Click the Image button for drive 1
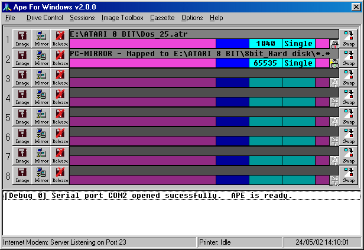Image resolution: width=364 pixels, height=250 pixels. [x=22, y=38]
